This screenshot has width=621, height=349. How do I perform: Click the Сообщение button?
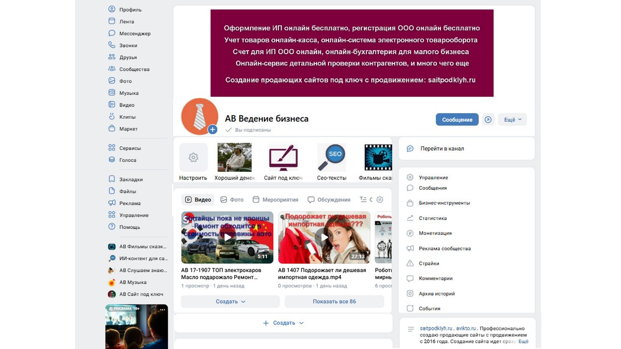coord(457,119)
